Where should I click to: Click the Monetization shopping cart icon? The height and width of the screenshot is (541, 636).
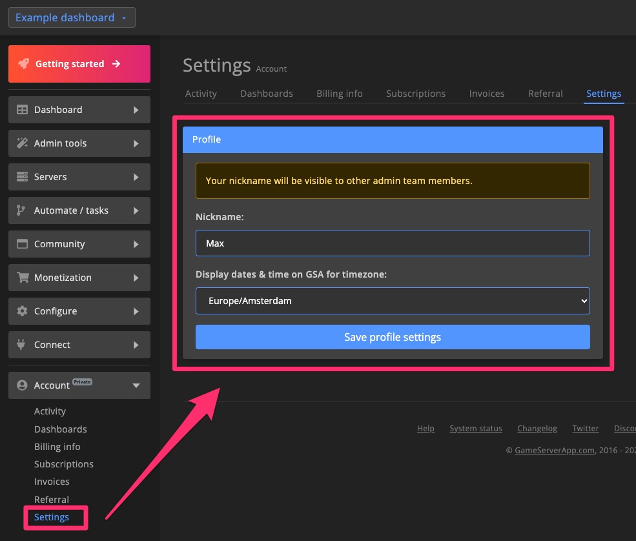(23, 278)
